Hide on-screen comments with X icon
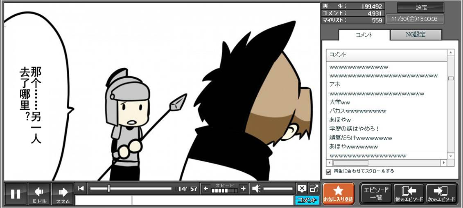Image resolution: width=463 pixels, height=208 pixels. coord(302,188)
